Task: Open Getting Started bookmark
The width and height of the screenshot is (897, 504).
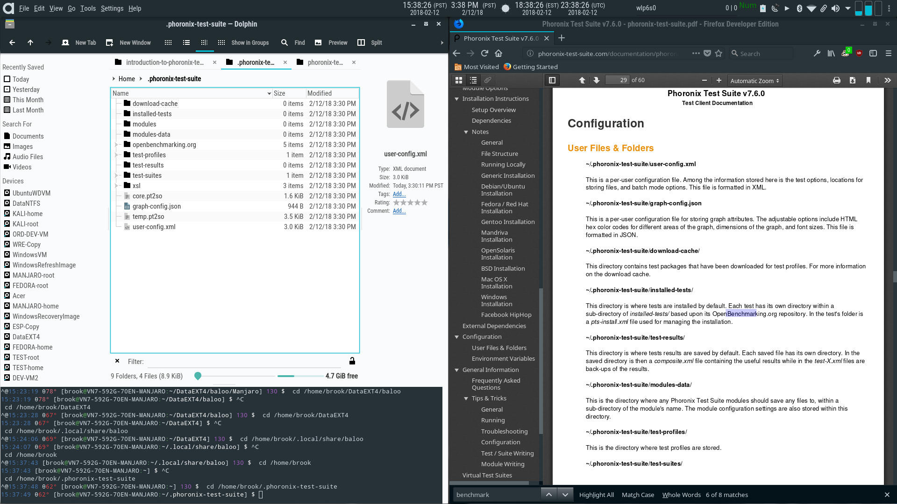Action: (531, 67)
